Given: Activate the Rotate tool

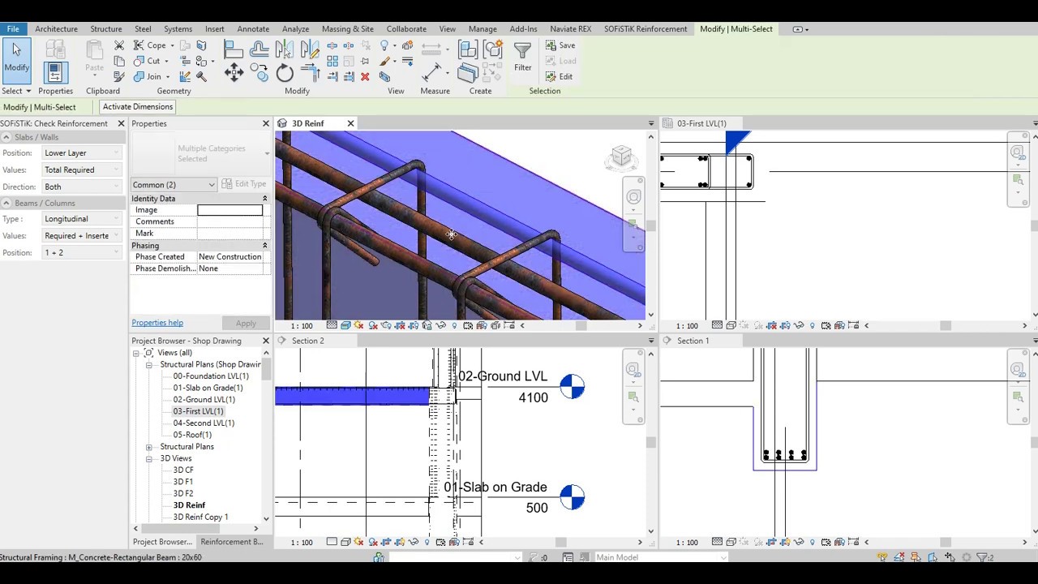Looking at the screenshot, I should click(285, 74).
